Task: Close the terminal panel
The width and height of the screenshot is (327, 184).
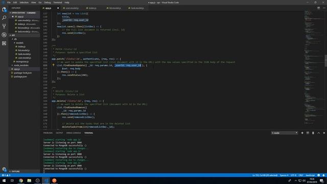Action: tap(324, 133)
